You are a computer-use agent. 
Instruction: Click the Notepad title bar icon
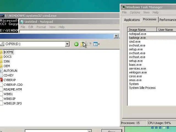22,22
